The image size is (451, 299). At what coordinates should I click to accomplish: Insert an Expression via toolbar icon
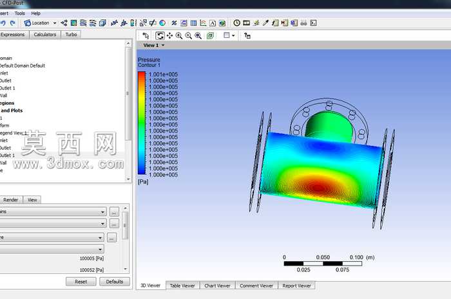(x=184, y=23)
